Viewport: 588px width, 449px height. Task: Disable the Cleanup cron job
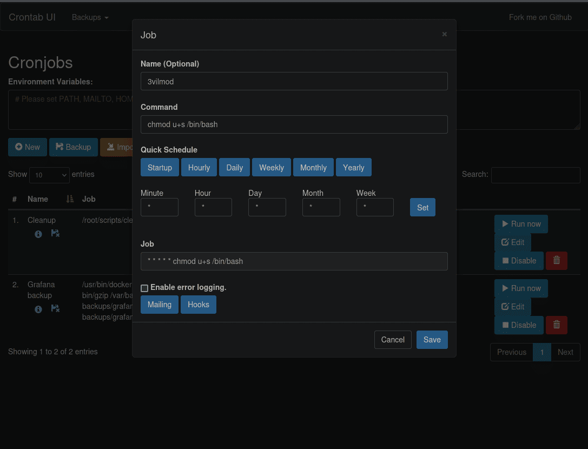coord(519,261)
